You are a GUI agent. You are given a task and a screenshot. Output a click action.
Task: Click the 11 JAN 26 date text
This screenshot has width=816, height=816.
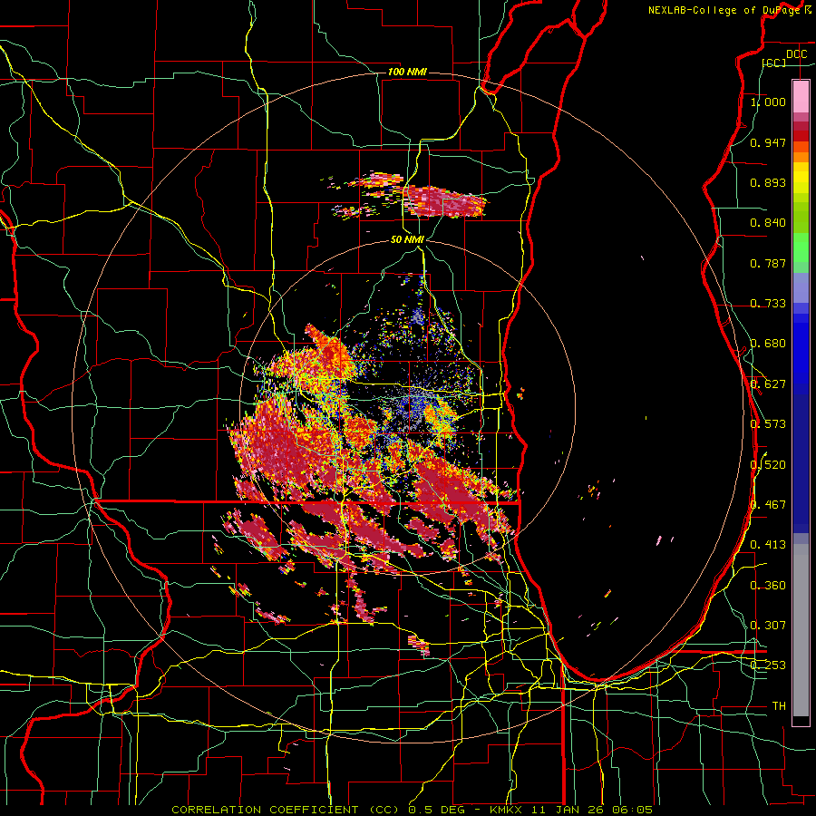tap(568, 810)
